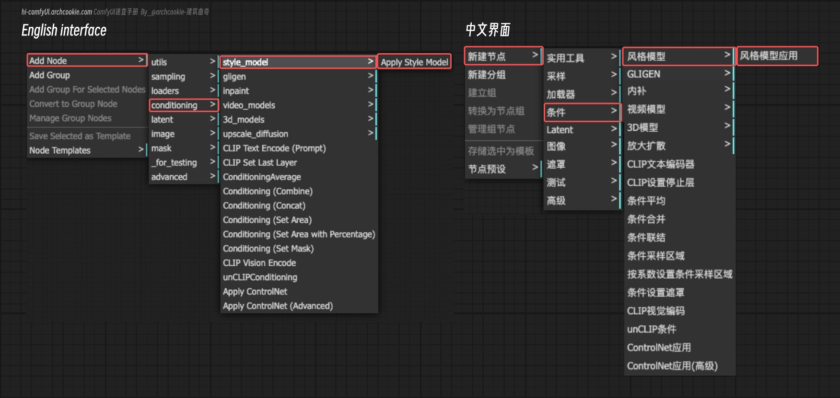This screenshot has width=840, height=398.
Task: Expand the advanced category
Action: pyautogui.click(x=184, y=177)
